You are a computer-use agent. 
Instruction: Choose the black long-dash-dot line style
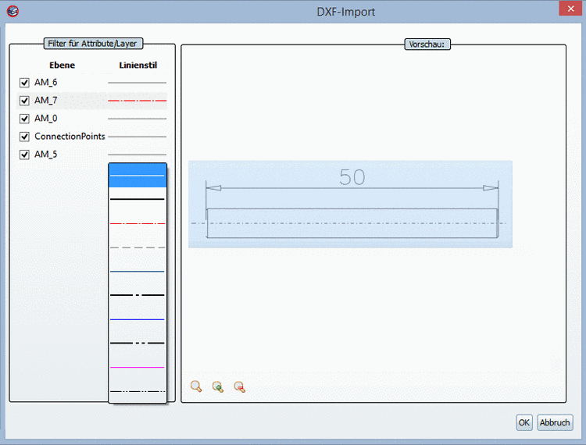[138, 295]
